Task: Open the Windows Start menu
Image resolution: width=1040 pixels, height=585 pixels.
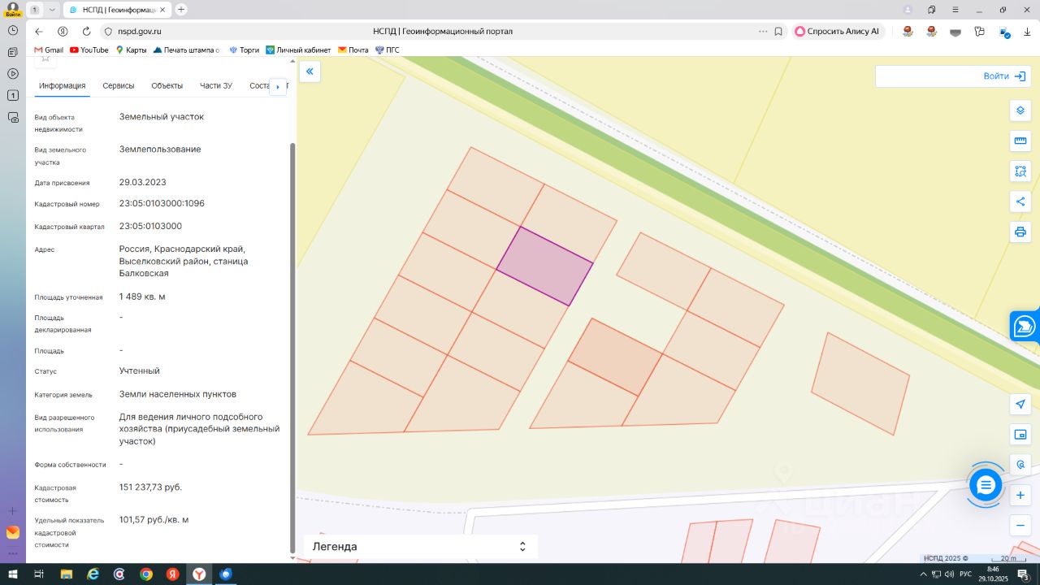Action: [x=12, y=574]
